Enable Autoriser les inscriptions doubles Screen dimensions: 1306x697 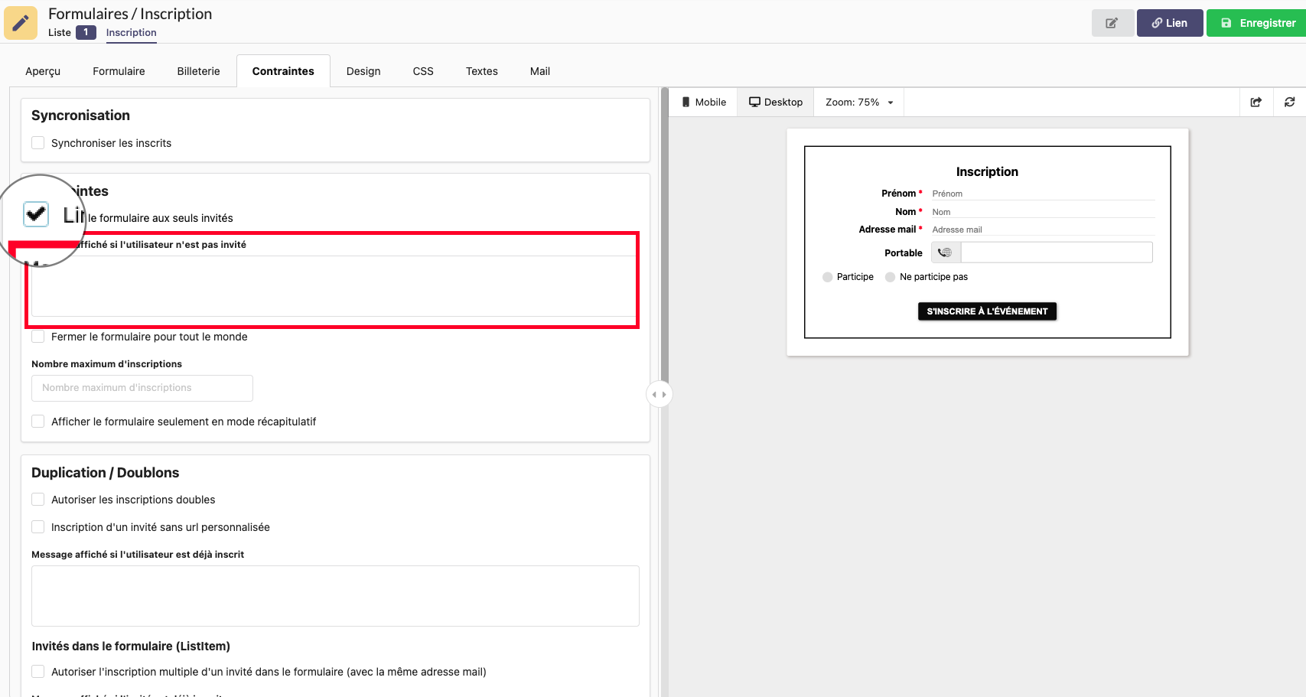pyautogui.click(x=38, y=500)
